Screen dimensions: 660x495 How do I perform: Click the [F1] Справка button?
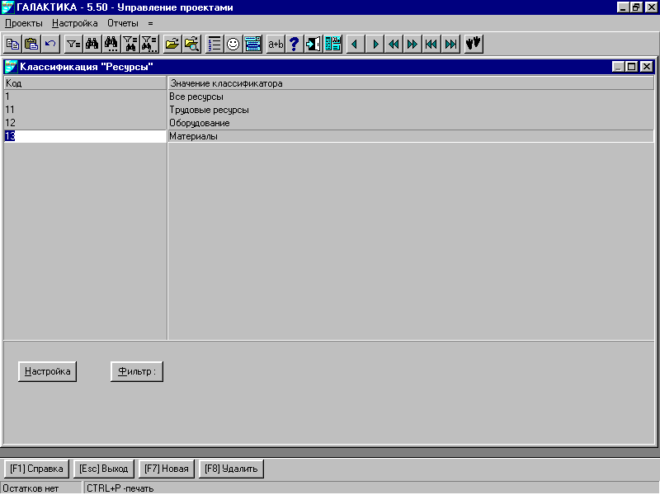[x=36, y=469]
